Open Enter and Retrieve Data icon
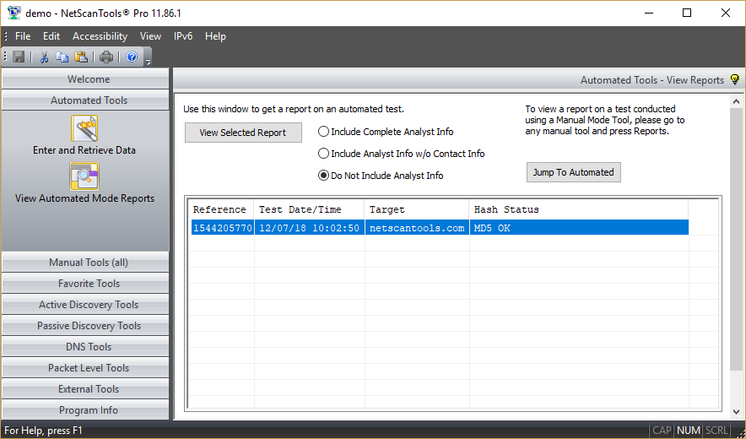 coord(84,128)
